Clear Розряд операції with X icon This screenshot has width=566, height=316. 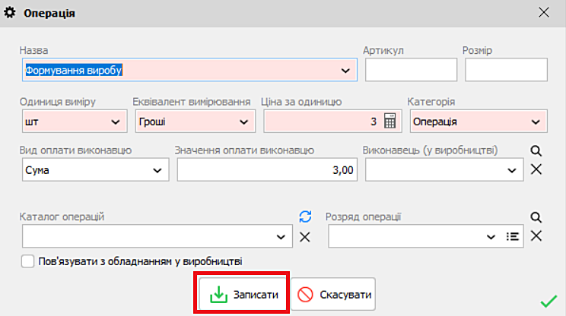[x=536, y=236]
